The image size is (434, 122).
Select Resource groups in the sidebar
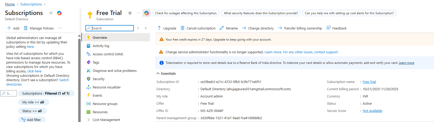tap(105, 104)
